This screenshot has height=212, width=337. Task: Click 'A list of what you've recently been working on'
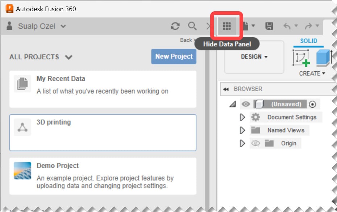click(x=102, y=91)
